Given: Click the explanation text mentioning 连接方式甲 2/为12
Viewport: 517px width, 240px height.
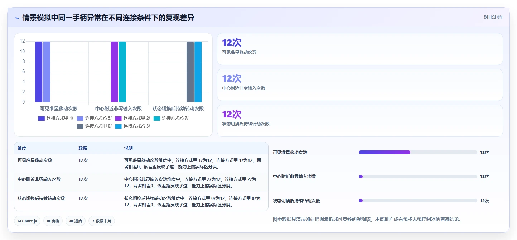Looking at the screenshot, I should [x=190, y=183].
